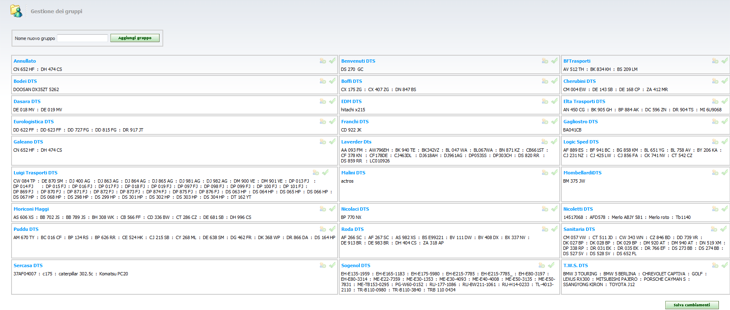Open the Cherubini DTS group link
The image size is (730, 310).
(x=580, y=81)
